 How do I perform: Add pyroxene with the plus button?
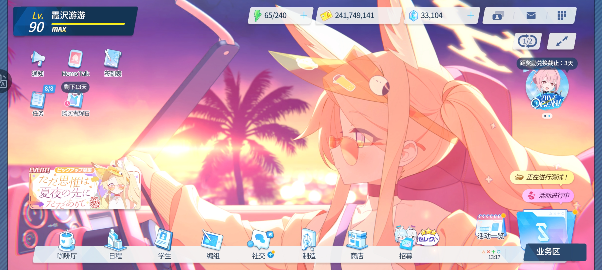click(470, 15)
